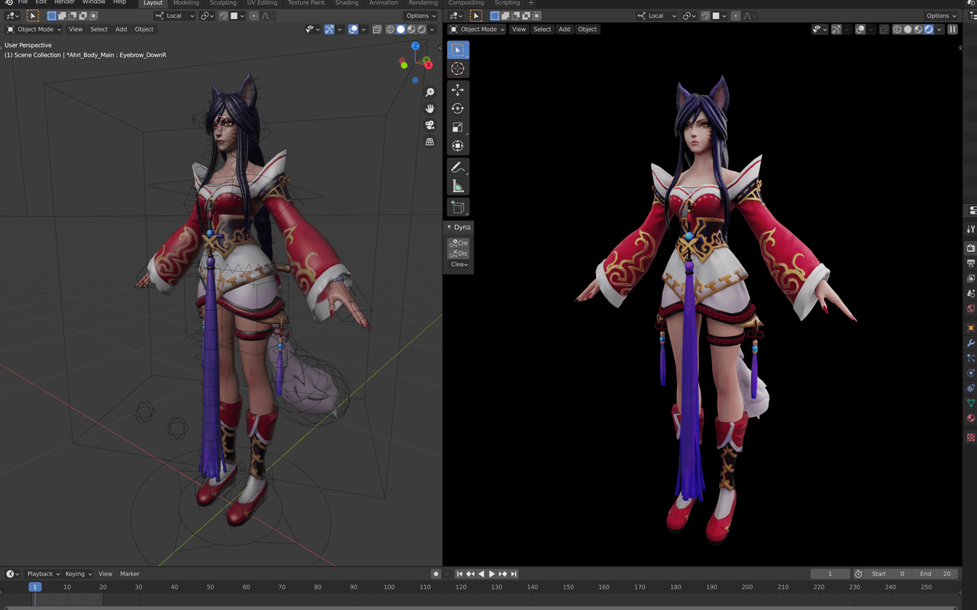Select the Annotate pencil tool
The height and width of the screenshot is (610, 977).
pyautogui.click(x=457, y=167)
